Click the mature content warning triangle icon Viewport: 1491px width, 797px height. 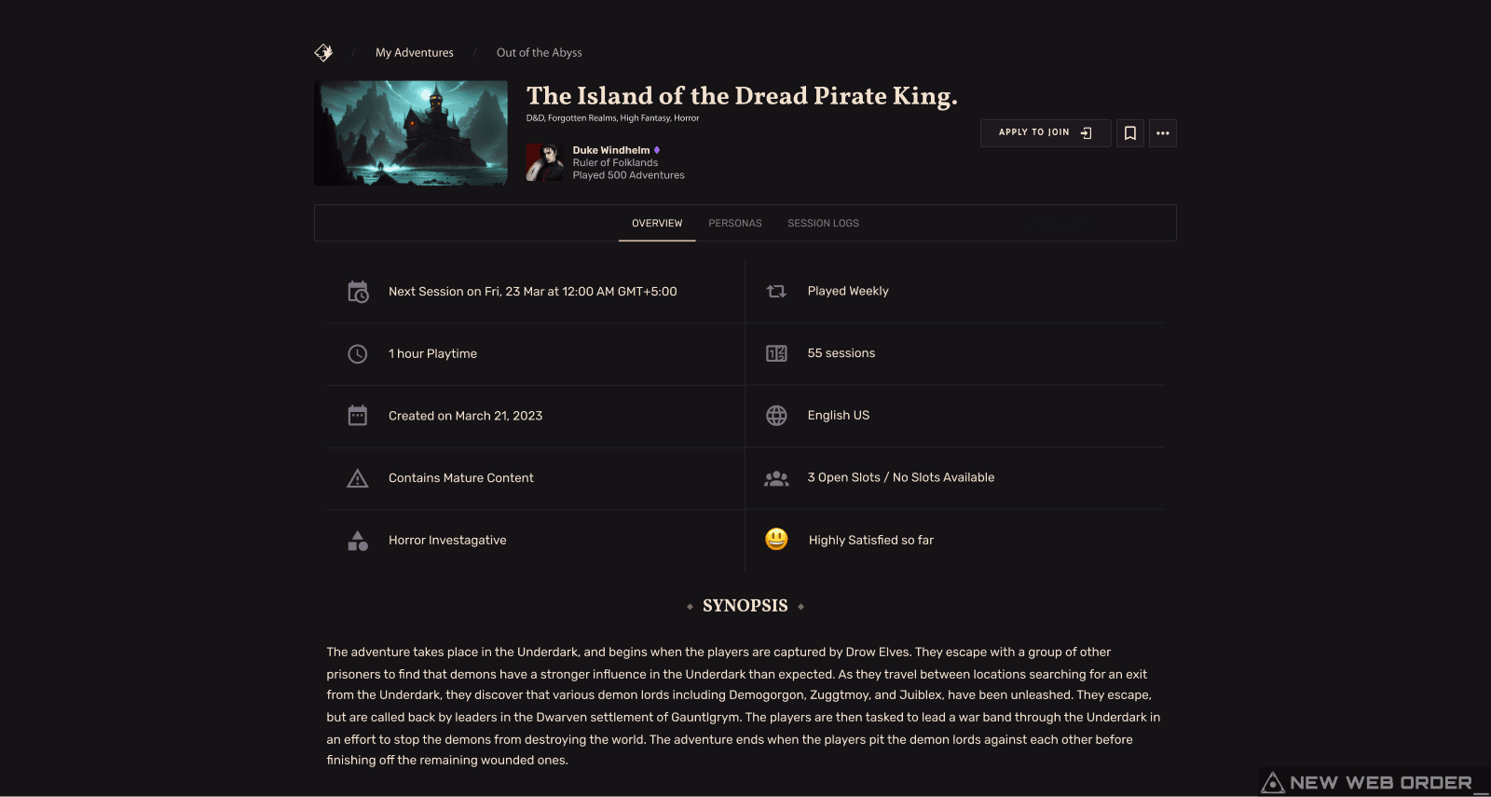click(358, 478)
